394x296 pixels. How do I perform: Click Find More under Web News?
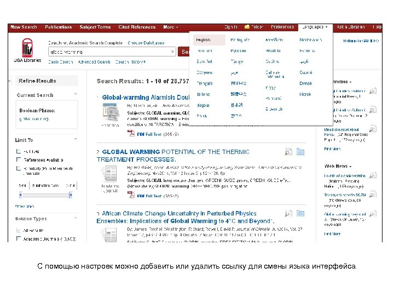pyautogui.click(x=332, y=234)
